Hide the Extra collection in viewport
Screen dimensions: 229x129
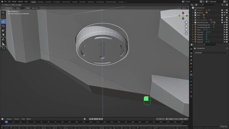(224, 15)
